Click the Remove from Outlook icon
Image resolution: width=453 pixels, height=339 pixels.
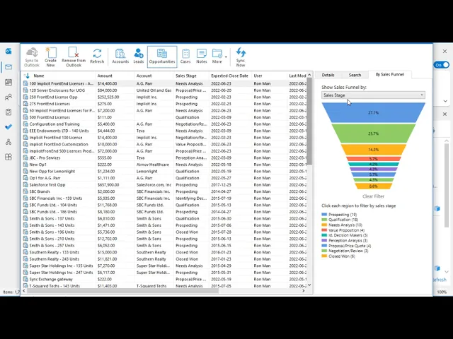(74, 57)
